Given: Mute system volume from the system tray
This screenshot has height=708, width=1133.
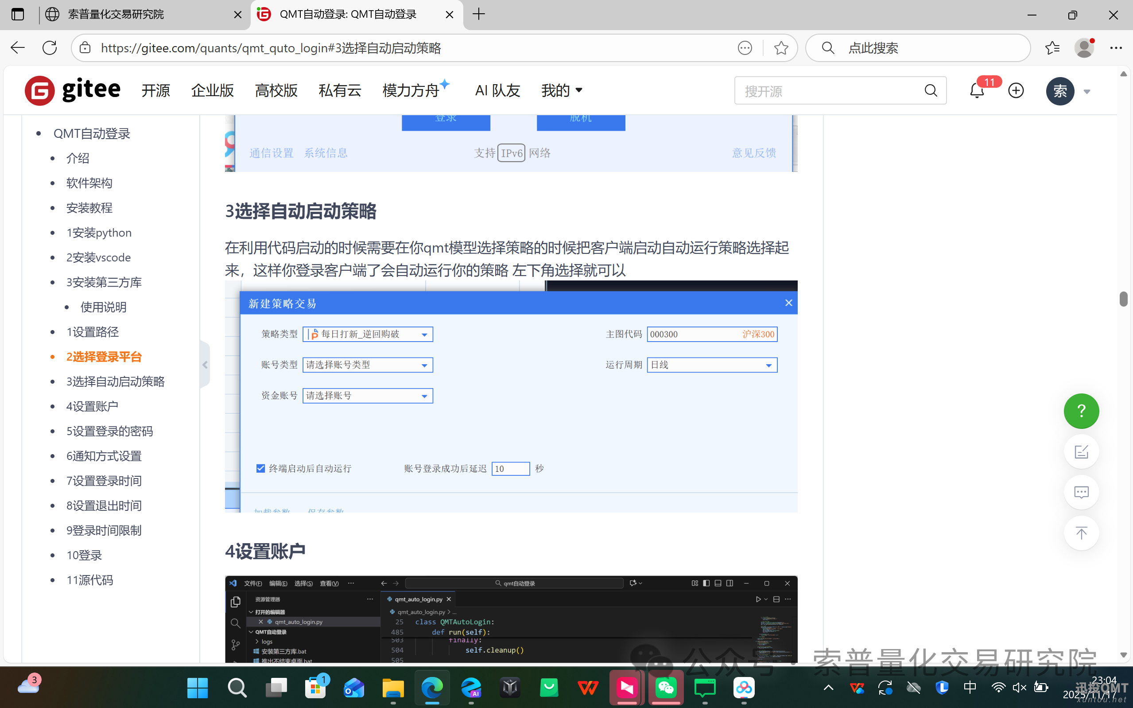Looking at the screenshot, I should point(1019,687).
